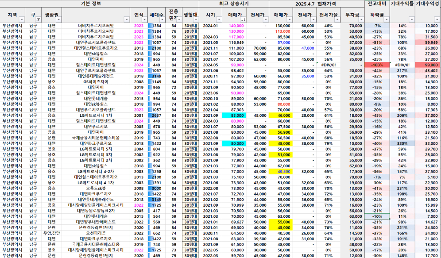
Task: Select the 107,200 peak price cell
Action: coord(234,59)
